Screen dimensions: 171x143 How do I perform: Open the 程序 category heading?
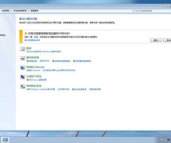[29, 48]
